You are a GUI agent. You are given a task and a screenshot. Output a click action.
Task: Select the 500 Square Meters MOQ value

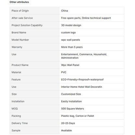72,109
